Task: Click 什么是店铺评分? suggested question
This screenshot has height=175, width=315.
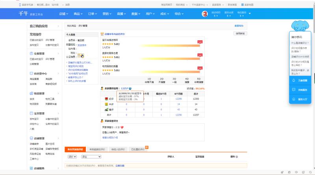Action: [300, 43]
